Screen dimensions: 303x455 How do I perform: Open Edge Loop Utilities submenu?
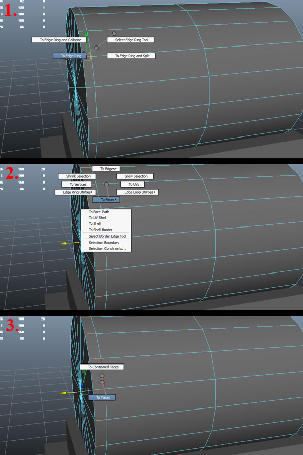pos(137,192)
